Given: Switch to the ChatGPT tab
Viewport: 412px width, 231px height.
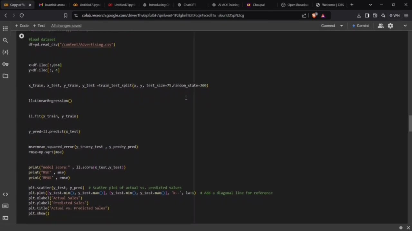Looking at the screenshot, I should click(x=189, y=5).
